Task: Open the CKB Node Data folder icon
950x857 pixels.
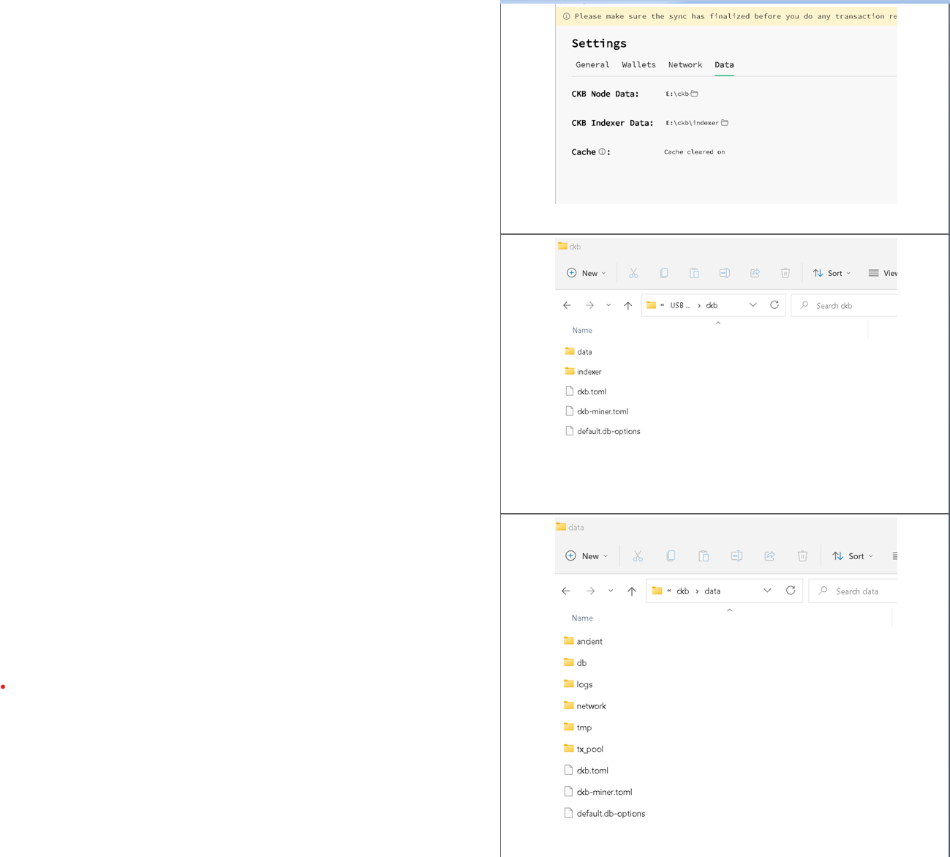Action: pos(695,94)
